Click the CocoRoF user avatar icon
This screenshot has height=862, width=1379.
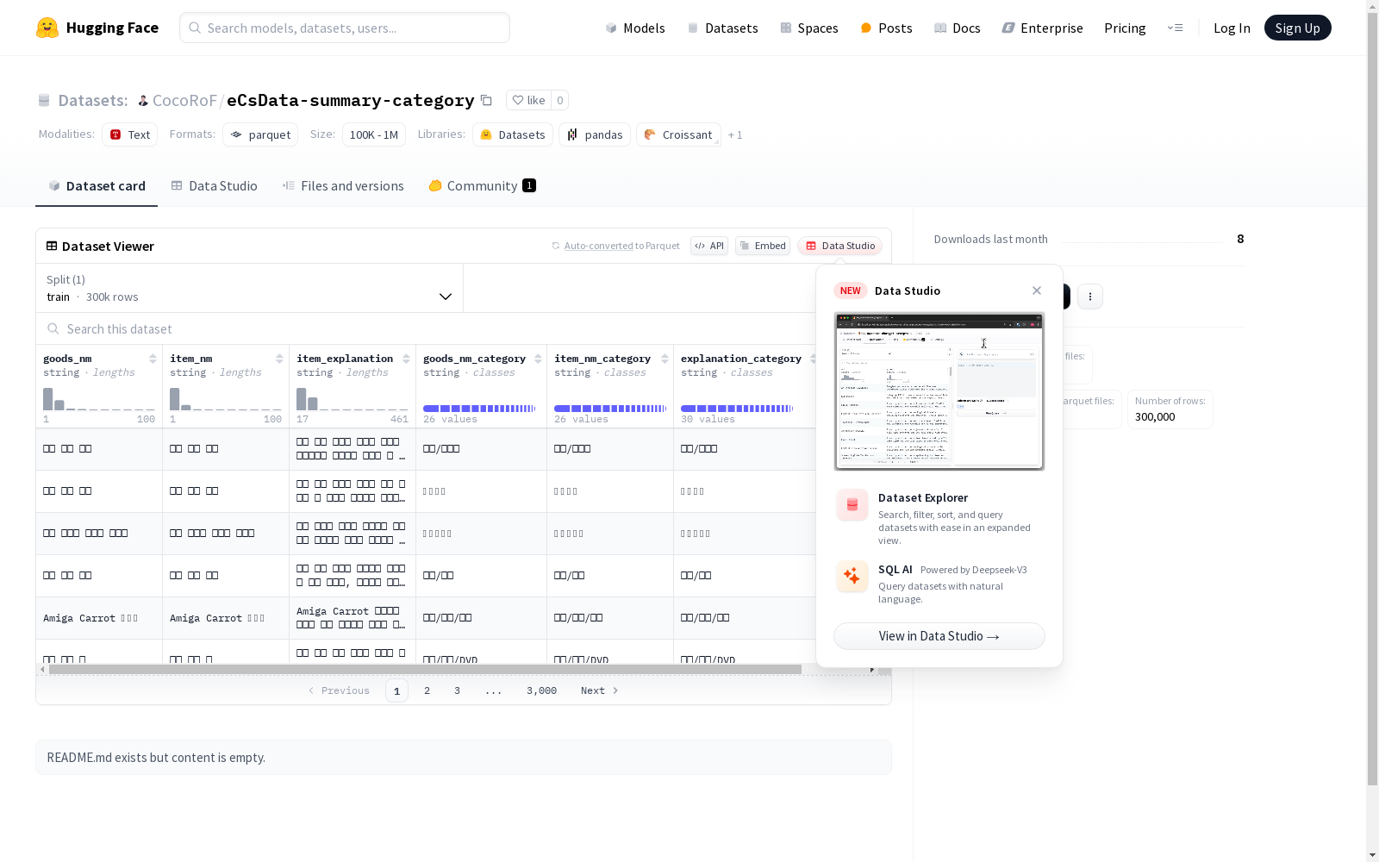coord(143,101)
